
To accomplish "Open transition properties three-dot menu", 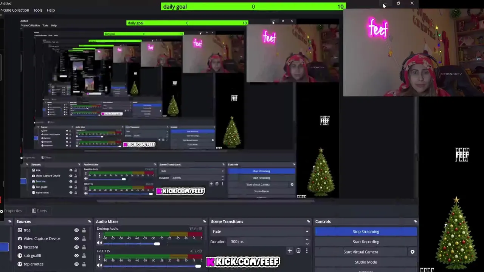I will pyautogui.click(x=307, y=250).
